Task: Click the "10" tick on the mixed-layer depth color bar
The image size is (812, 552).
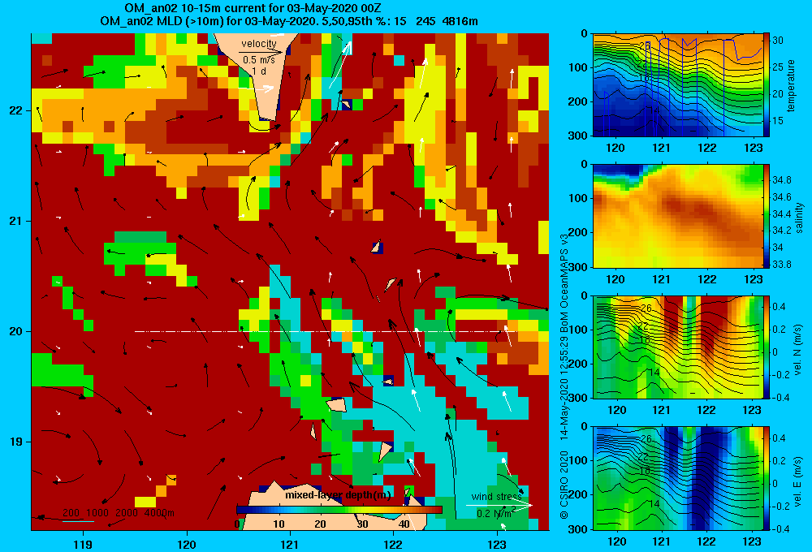Action: click(x=279, y=524)
